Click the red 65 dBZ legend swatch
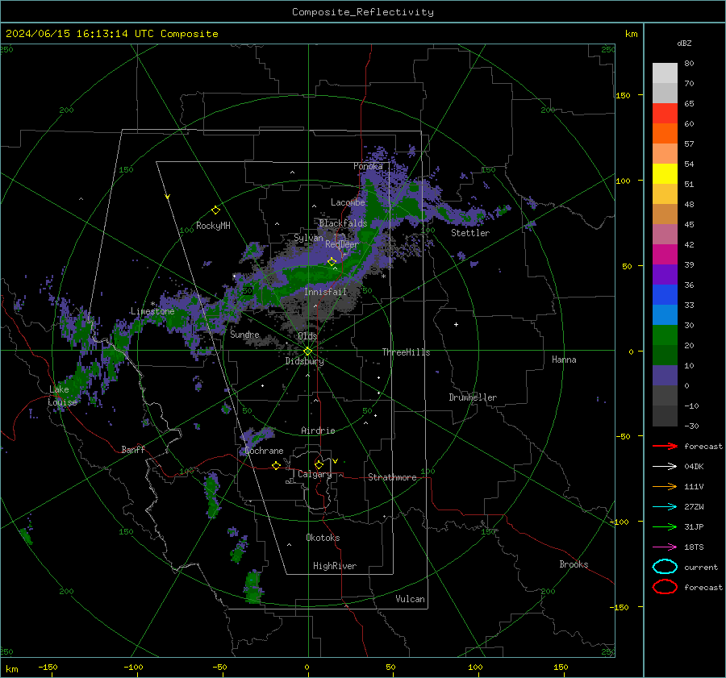 tap(665, 113)
